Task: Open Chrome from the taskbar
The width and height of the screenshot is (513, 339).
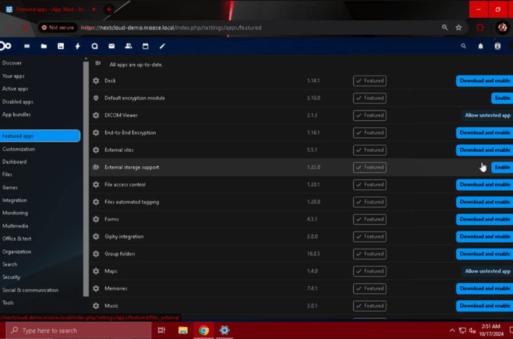Action: point(203,330)
